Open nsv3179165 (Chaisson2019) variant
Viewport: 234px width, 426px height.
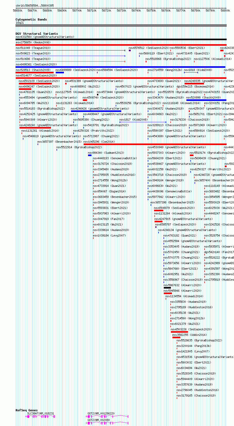[196, 396]
